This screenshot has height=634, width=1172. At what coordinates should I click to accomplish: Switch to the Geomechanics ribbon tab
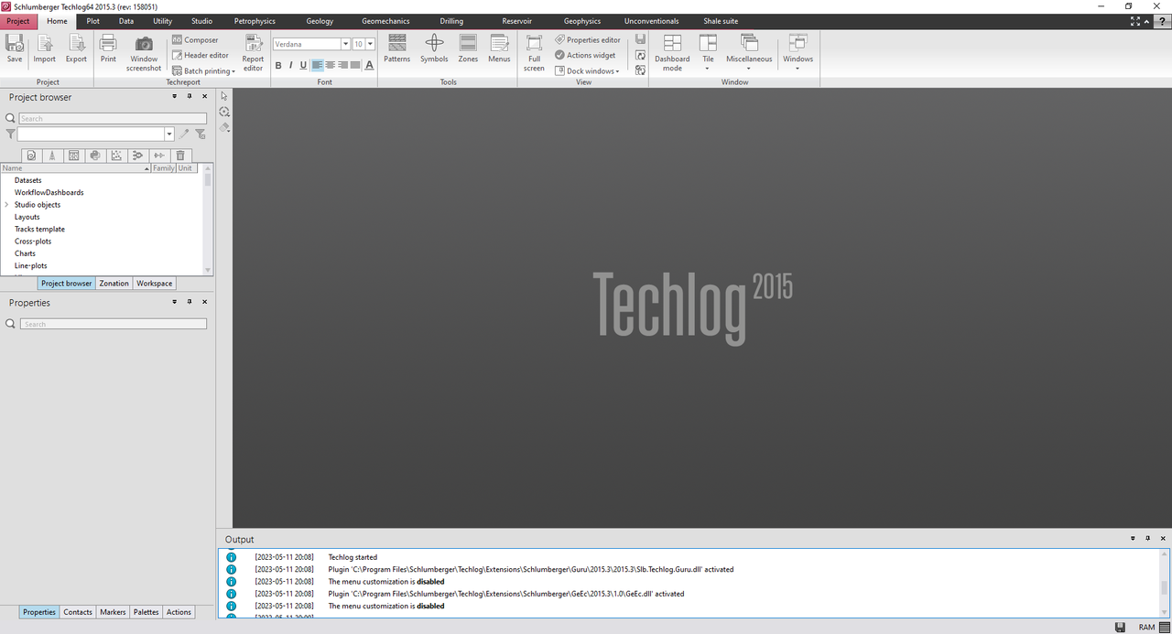pos(385,21)
